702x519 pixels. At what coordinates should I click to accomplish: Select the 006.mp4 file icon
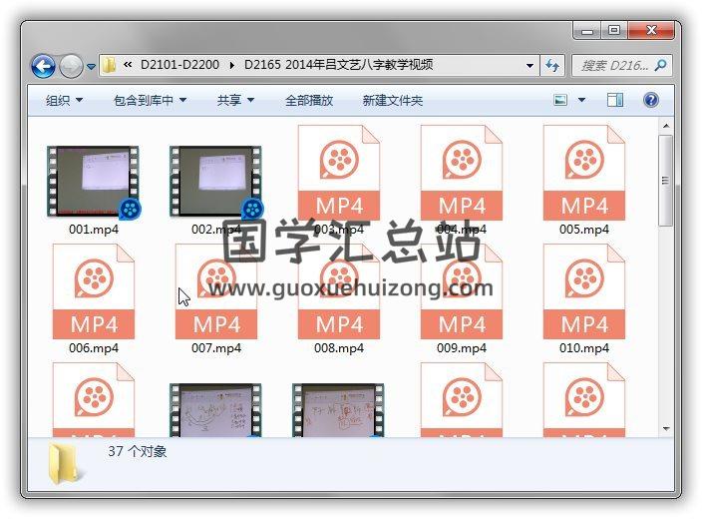pyautogui.click(x=94, y=291)
